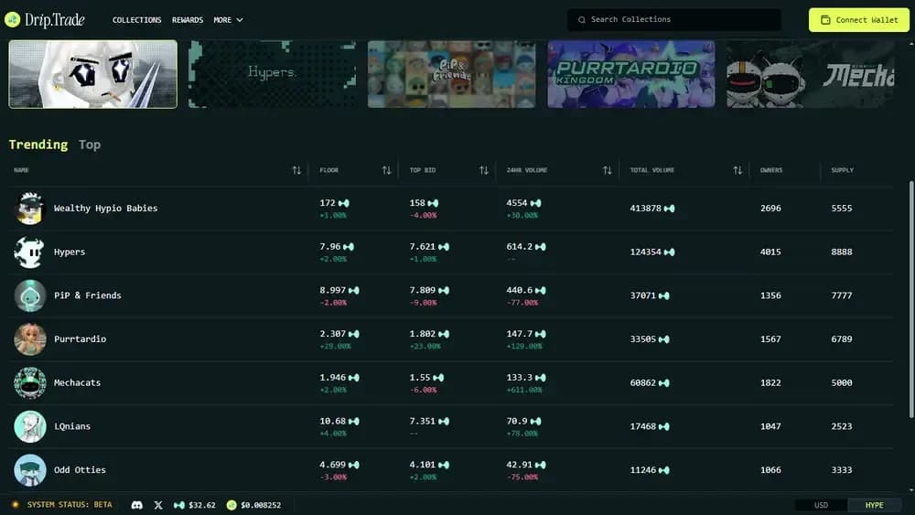The image size is (915, 515).
Task: Select the Trending tab
Action: pos(38,145)
